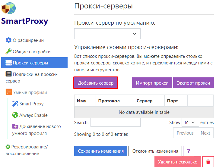Click the list icon beside Подписки на прокси-сервер

click(8, 74)
